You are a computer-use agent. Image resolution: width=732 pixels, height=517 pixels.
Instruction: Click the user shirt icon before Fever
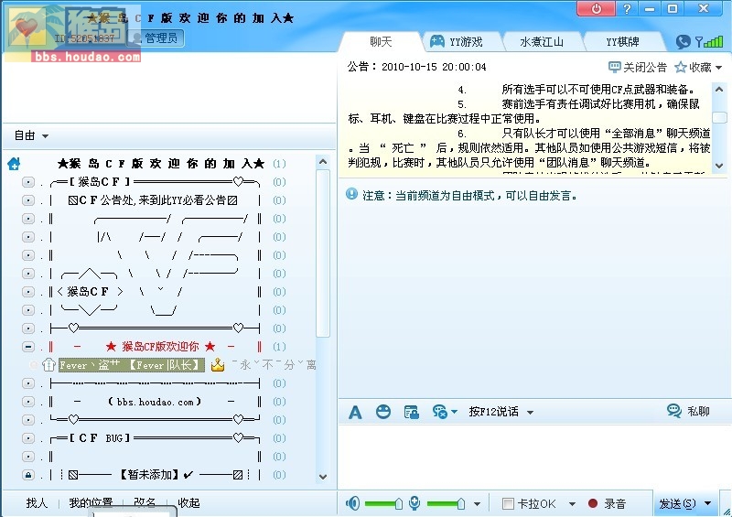click(49, 365)
